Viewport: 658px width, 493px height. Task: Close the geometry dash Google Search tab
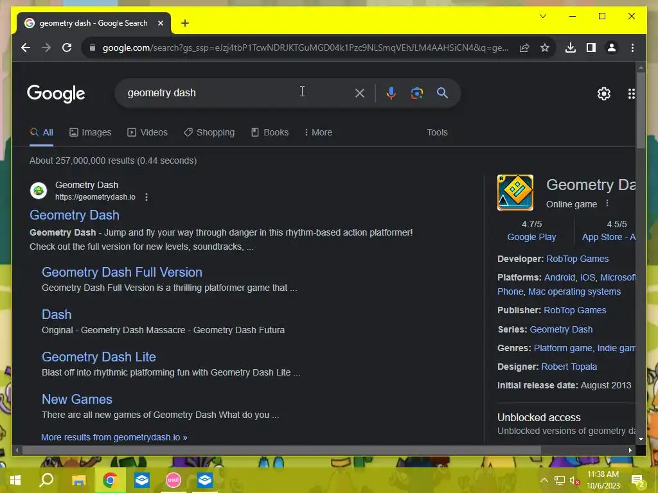pos(160,24)
